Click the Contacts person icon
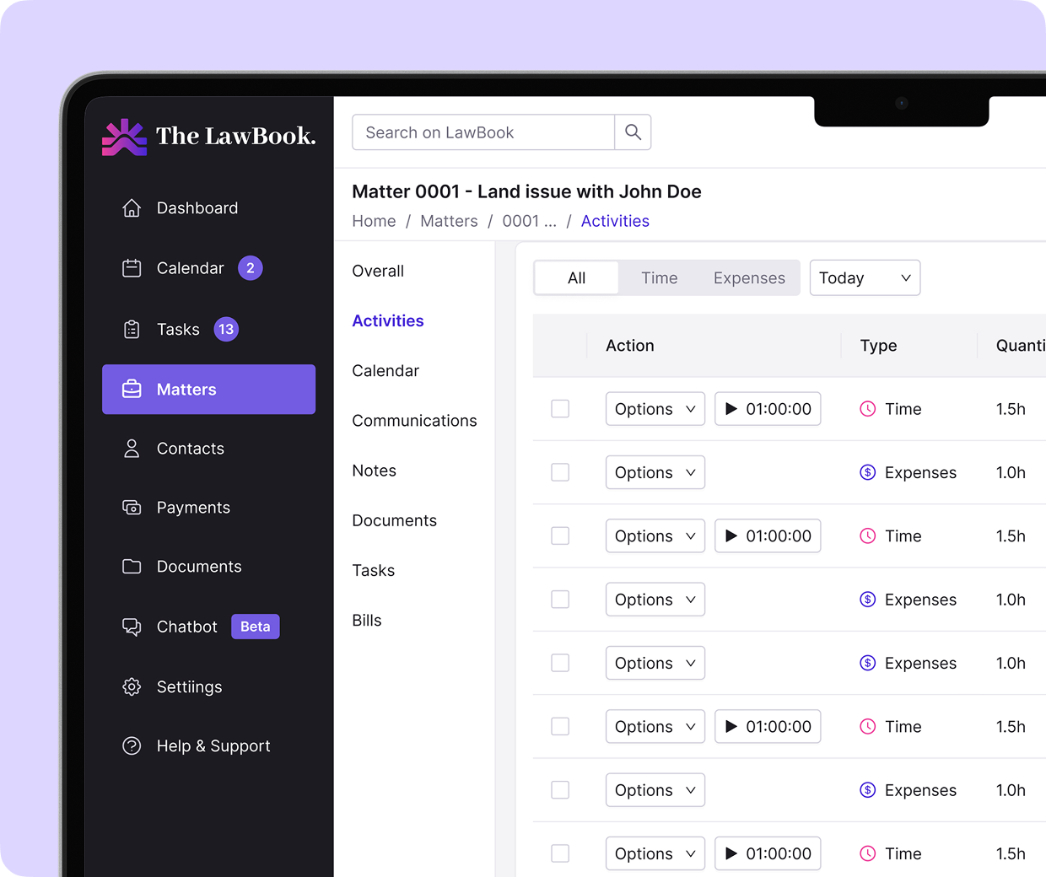This screenshot has height=877, width=1046. (132, 449)
